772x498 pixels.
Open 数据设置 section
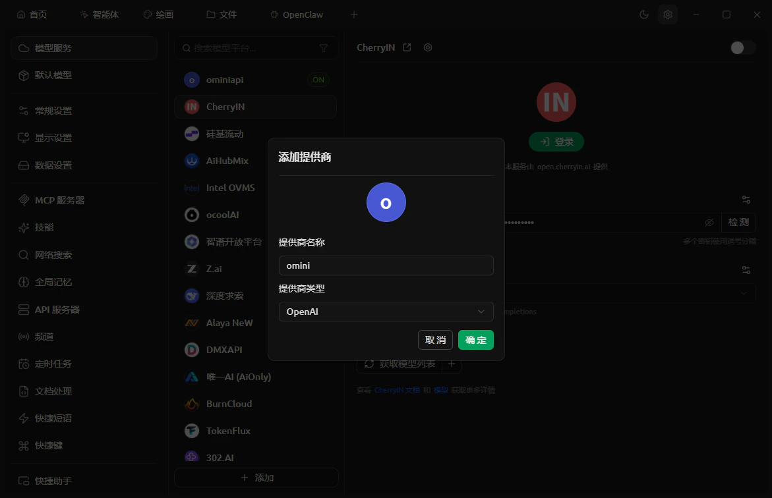coord(84,165)
